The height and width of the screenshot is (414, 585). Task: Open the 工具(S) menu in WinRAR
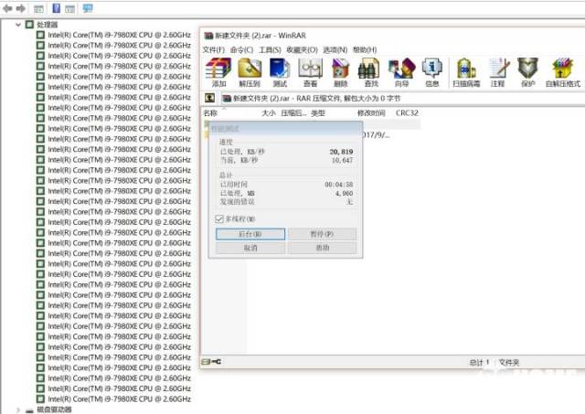pos(270,49)
